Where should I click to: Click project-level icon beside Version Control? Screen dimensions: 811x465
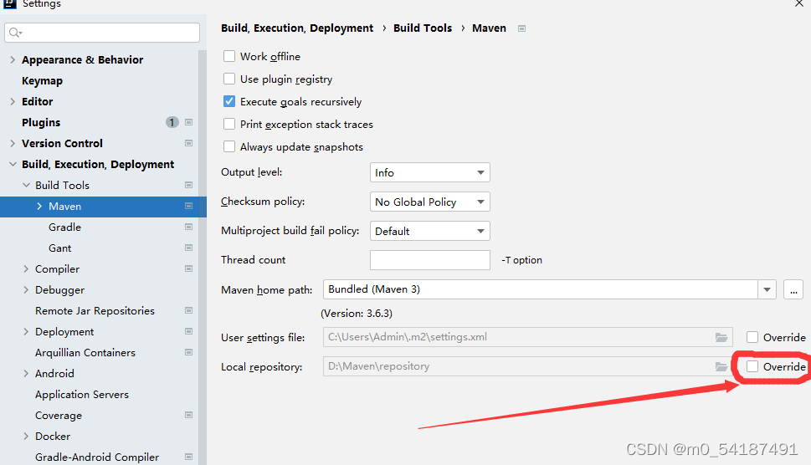click(x=189, y=143)
